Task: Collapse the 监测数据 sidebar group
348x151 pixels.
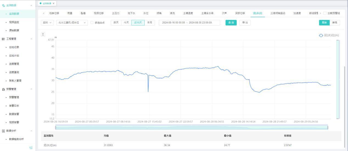Action: coord(31,5)
